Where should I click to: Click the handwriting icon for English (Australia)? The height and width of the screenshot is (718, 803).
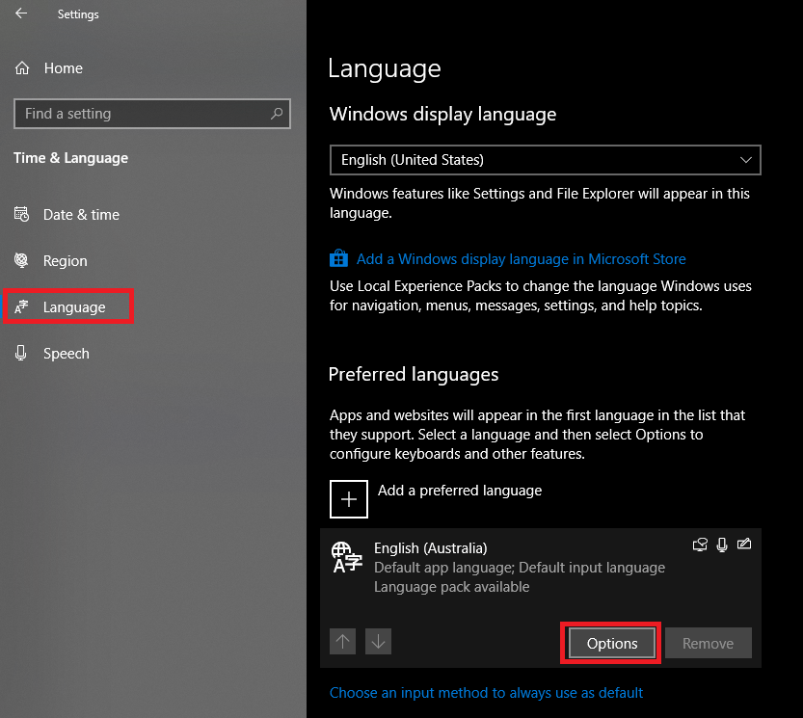(x=744, y=545)
